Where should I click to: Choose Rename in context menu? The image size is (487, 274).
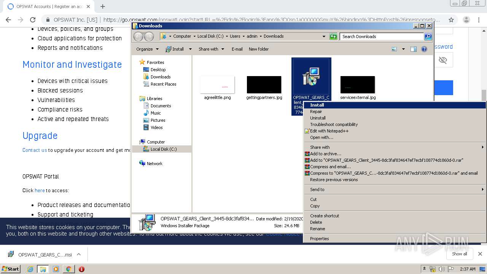click(x=395, y=229)
